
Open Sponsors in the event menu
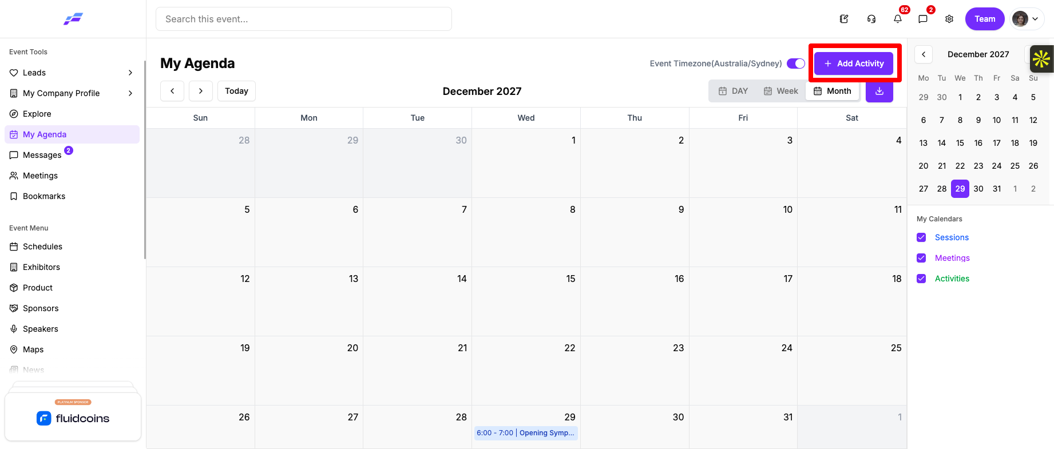click(x=72, y=308)
